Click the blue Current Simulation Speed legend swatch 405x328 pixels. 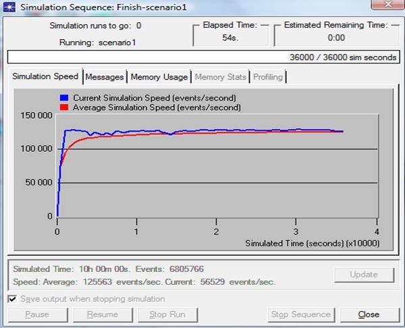click(64, 98)
